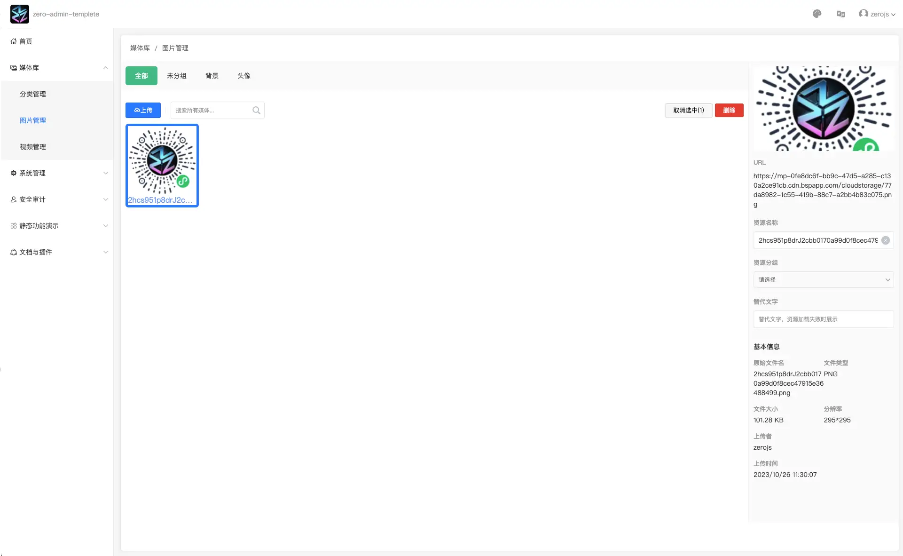This screenshot has height=556, width=903.
Task: Switch to the 背景 tab
Action: click(212, 76)
